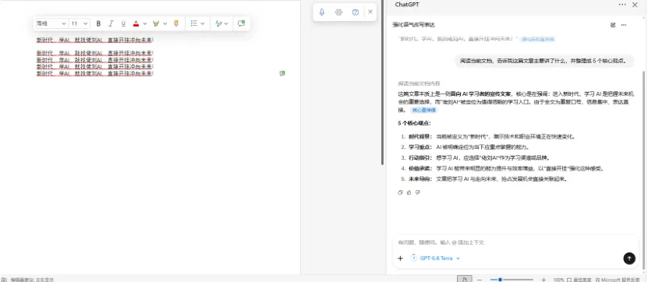Apply the text highlighter pen
This screenshot has height=282, width=648.
156,23
